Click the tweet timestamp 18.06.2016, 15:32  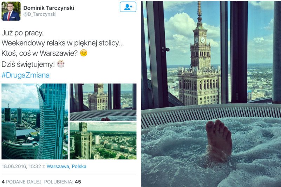coord(21,166)
